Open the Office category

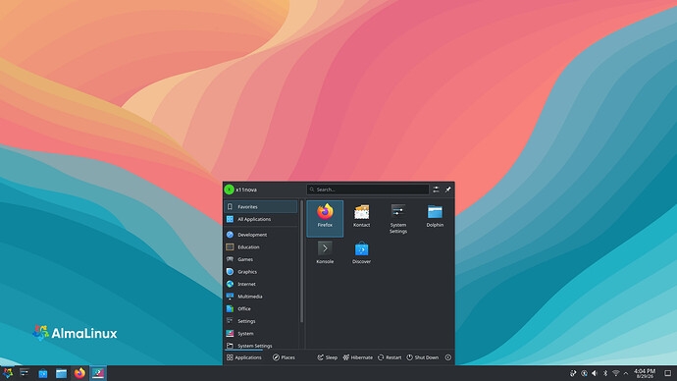261,308
